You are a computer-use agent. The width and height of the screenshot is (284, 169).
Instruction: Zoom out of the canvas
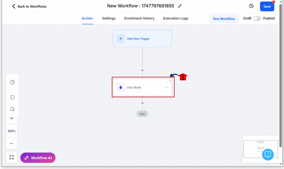pyautogui.click(x=12, y=144)
